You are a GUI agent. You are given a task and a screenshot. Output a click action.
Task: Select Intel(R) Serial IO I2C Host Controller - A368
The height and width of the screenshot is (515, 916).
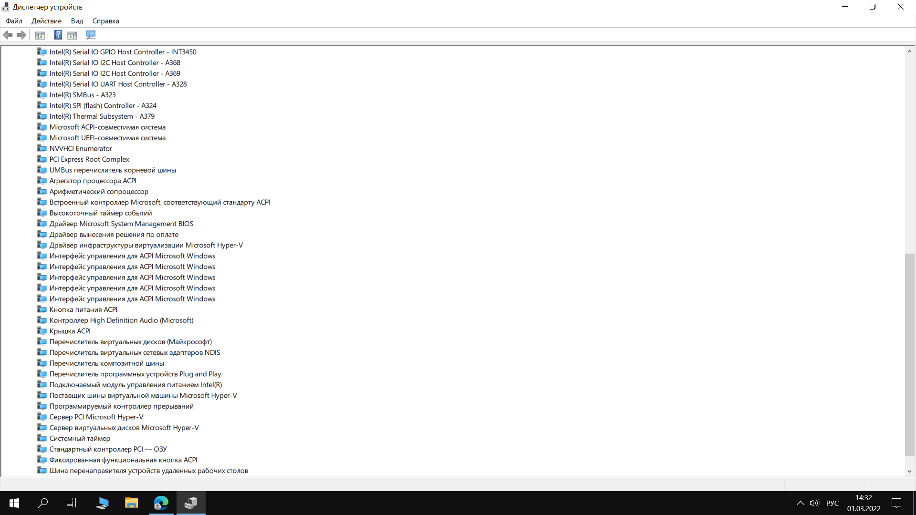coord(114,62)
